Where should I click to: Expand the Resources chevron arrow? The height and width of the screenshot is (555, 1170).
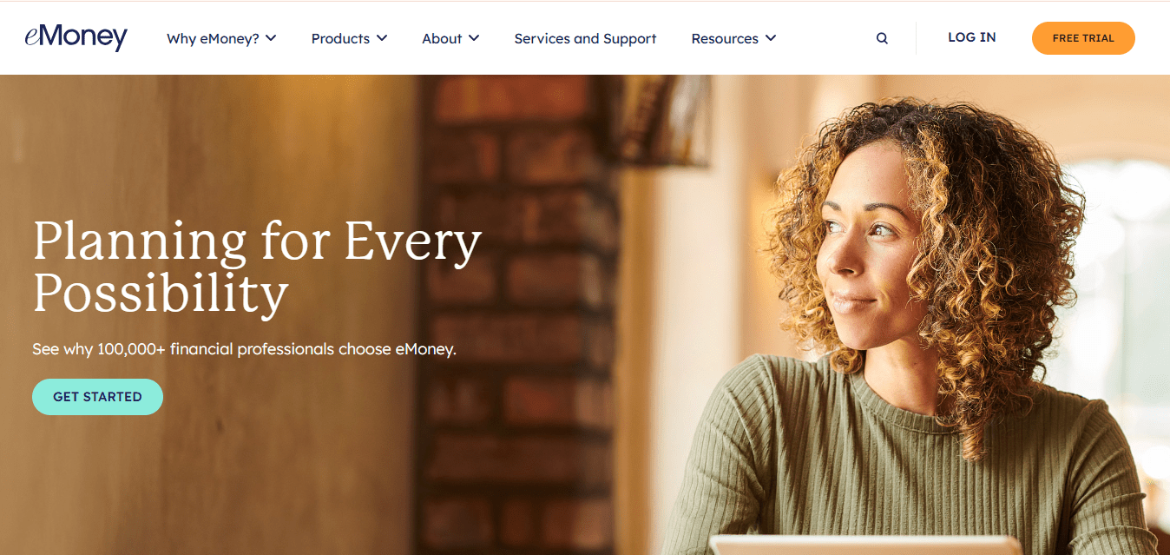[x=771, y=38]
